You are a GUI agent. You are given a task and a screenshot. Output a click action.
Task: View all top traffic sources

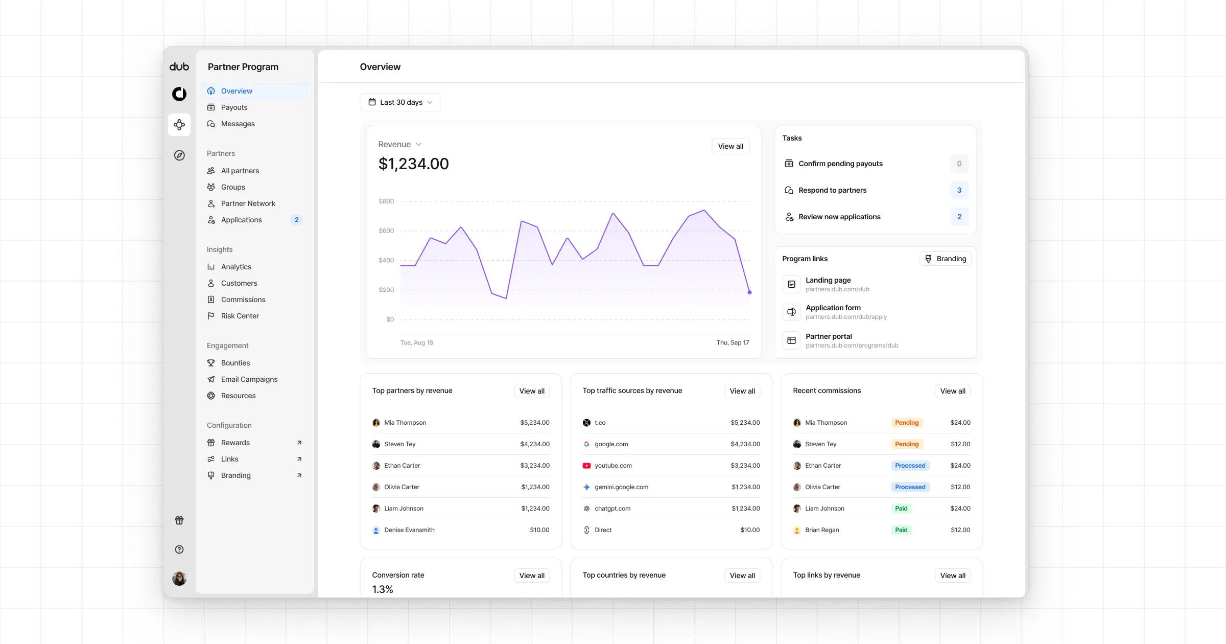(x=742, y=391)
